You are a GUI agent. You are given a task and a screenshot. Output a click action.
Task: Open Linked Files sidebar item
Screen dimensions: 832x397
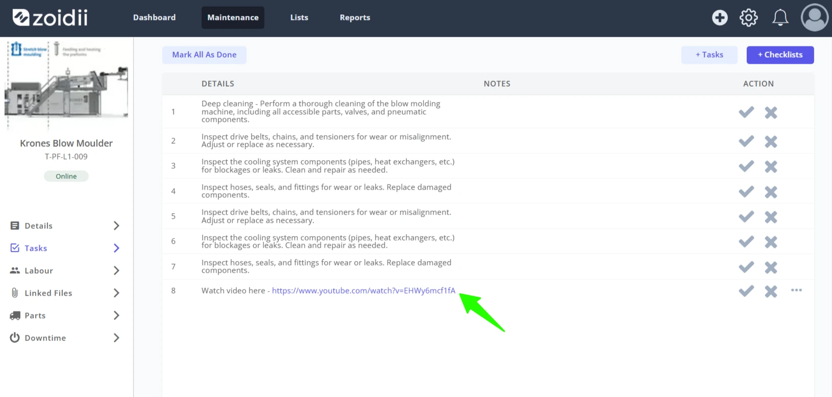(48, 293)
